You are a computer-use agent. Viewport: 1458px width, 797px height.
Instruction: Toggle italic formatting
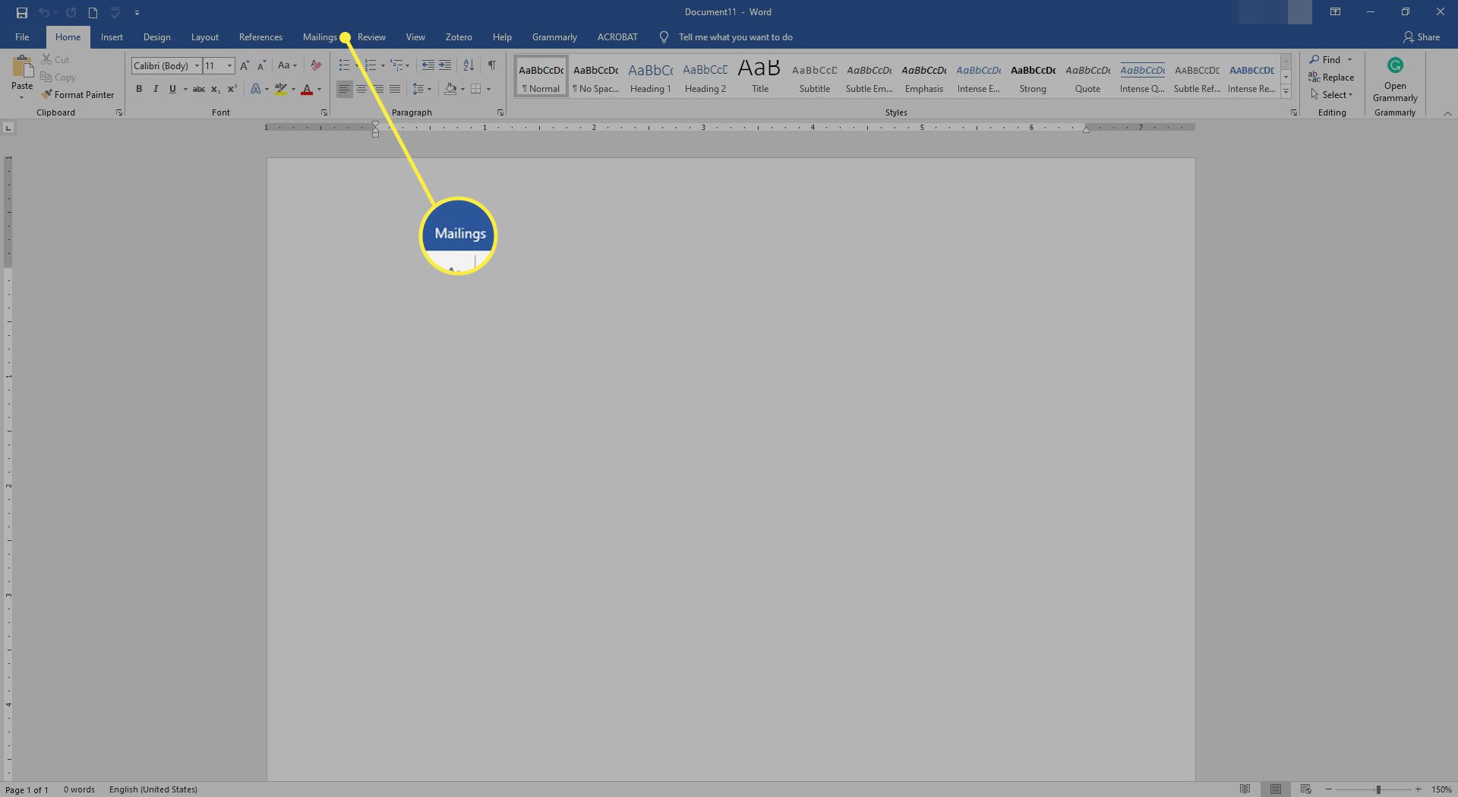(156, 89)
